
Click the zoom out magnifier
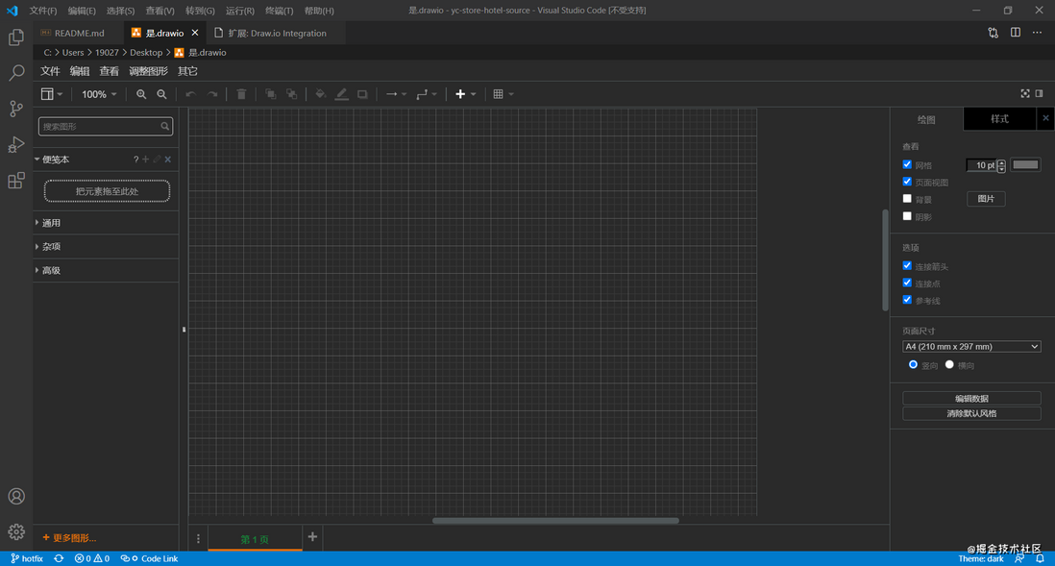tap(161, 94)
